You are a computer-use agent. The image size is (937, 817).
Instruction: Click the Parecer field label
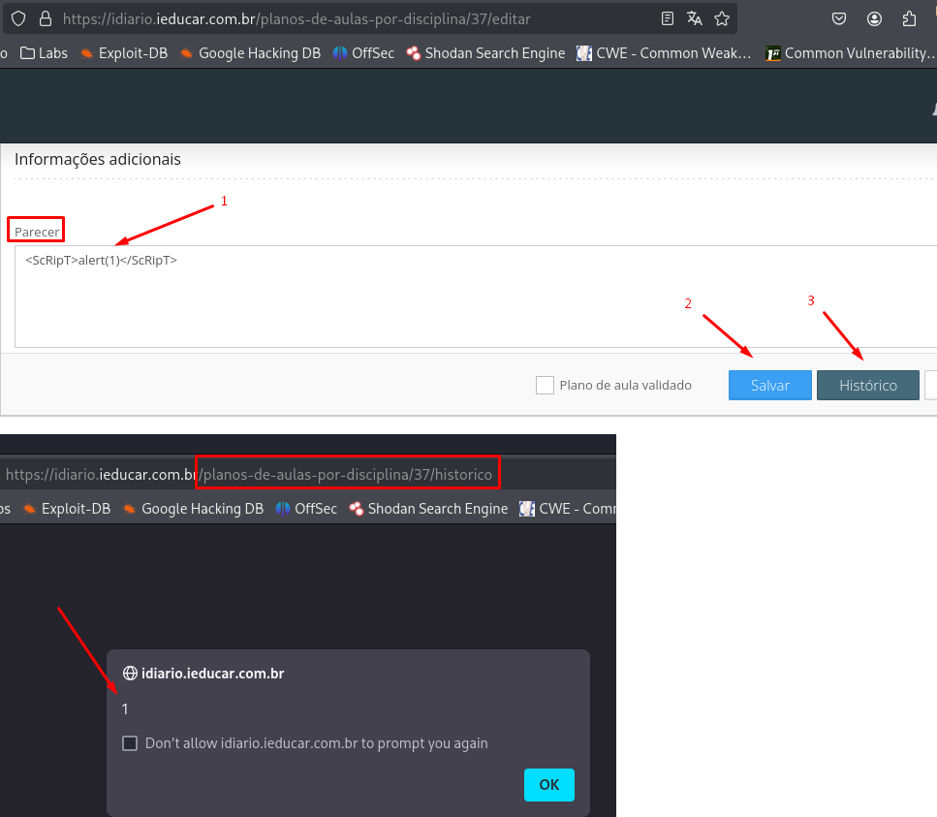point(37,232)
